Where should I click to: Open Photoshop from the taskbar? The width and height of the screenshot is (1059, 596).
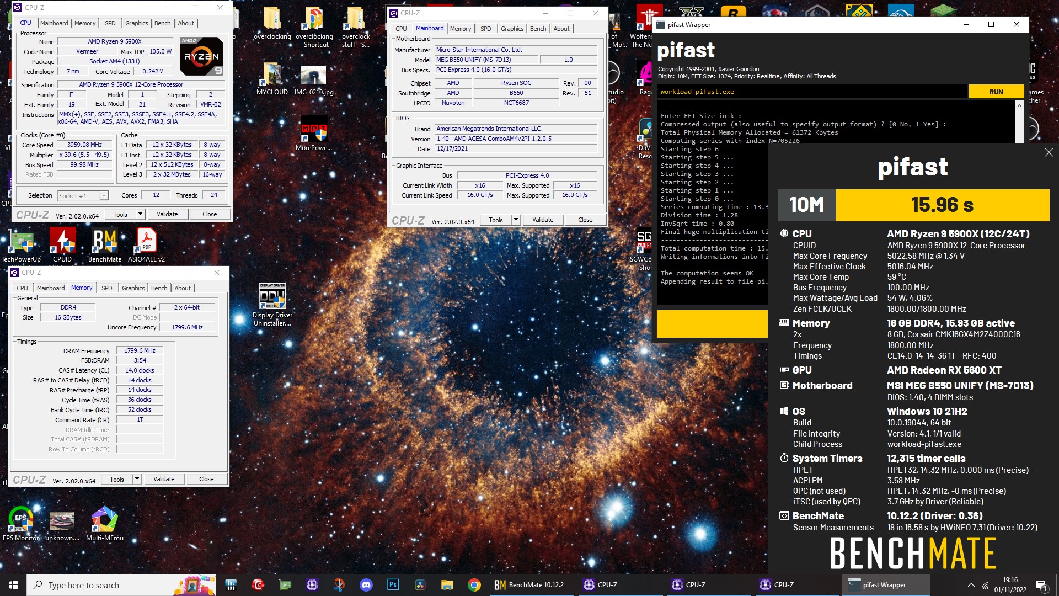click(x=393, y=585)
